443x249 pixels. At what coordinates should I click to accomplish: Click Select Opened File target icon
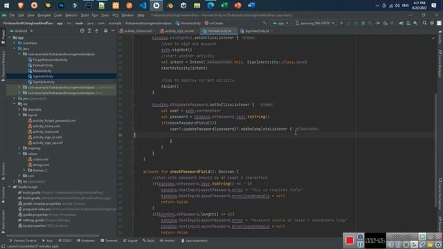[82, 30]
